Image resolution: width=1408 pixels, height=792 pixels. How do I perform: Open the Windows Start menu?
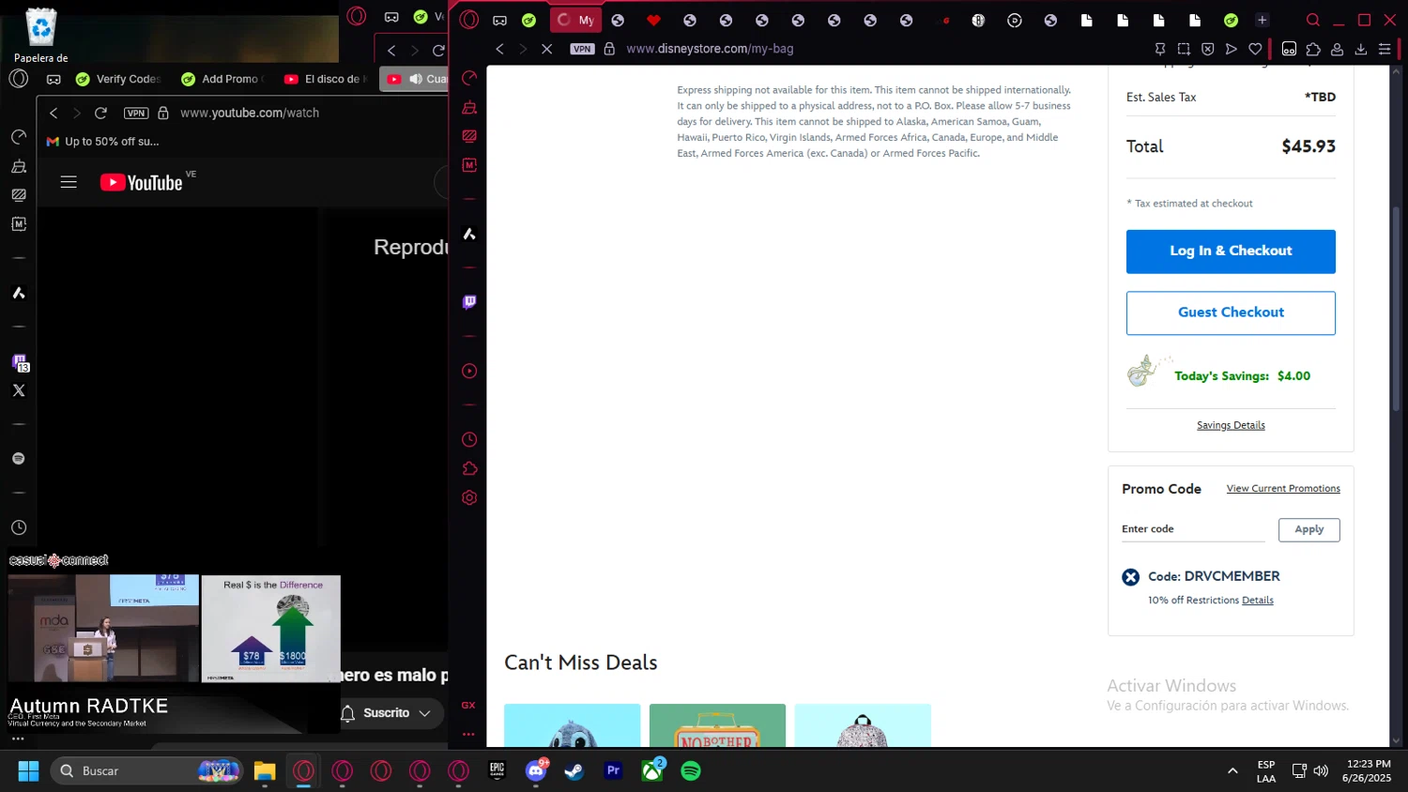tap(29, 771)
